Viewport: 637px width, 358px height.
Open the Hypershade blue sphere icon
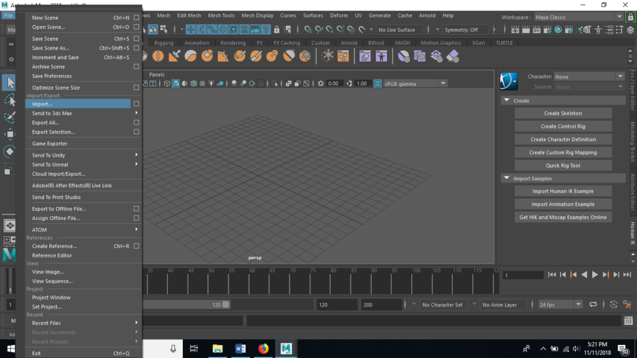pos(558,30)
